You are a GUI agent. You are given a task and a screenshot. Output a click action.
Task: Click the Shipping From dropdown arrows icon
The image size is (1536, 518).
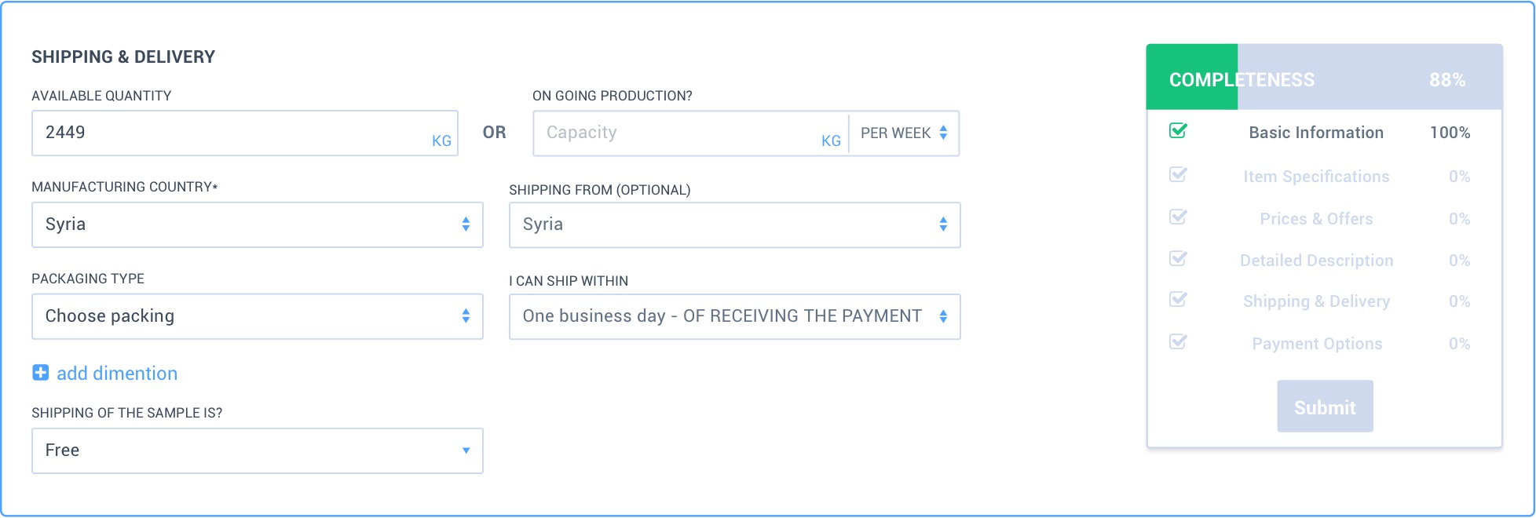tap(943, 224)
